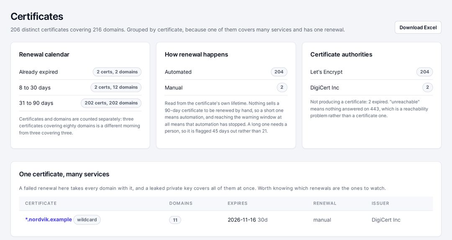The image size is (452, 240).
Task: Click the expiry date 2026-11-16
Action: click(241, 220)
